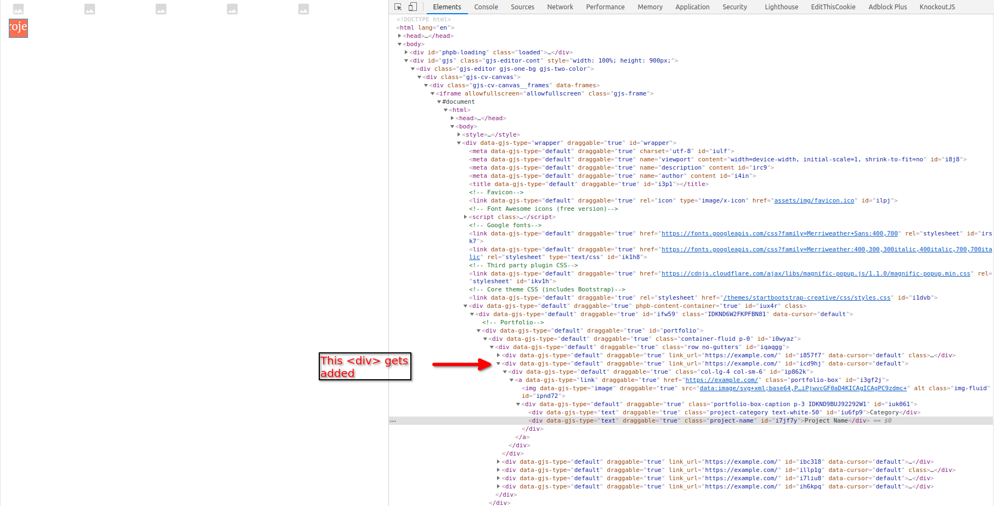Click the first broken image placeholder

point(18,8)
